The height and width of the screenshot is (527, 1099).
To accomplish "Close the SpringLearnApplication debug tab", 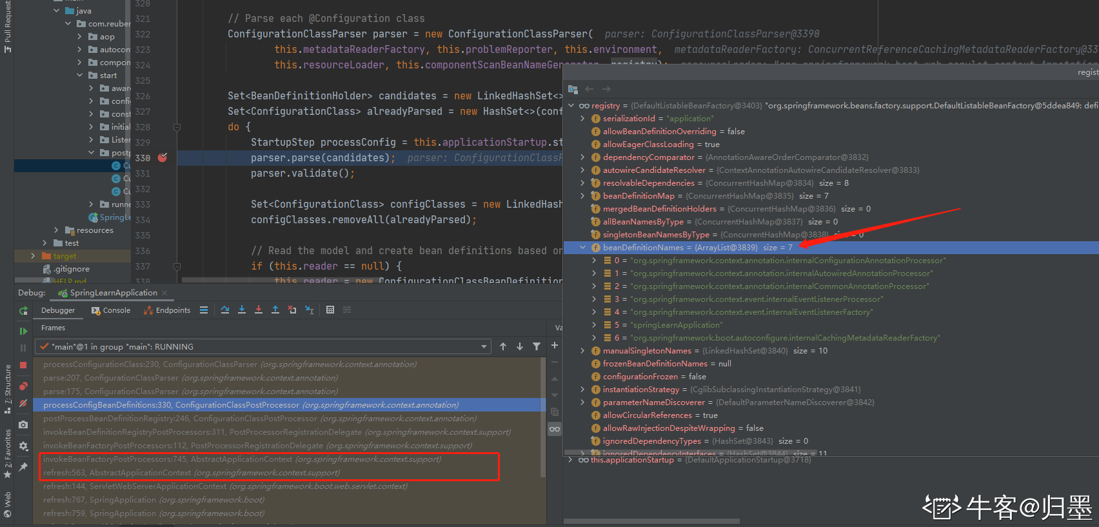I will pyautogui.click(x=164, y=293).
